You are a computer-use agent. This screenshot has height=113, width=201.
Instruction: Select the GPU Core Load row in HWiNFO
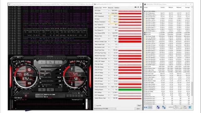[x=167, y=74]
